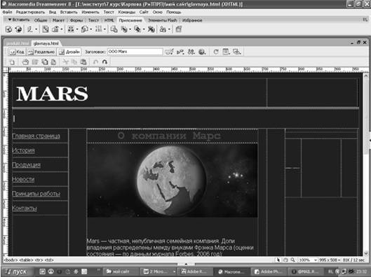Click the vertical scrollbar of document window
Image resolution: width=371 pixels, height=277 pixels.
[366, 164]
